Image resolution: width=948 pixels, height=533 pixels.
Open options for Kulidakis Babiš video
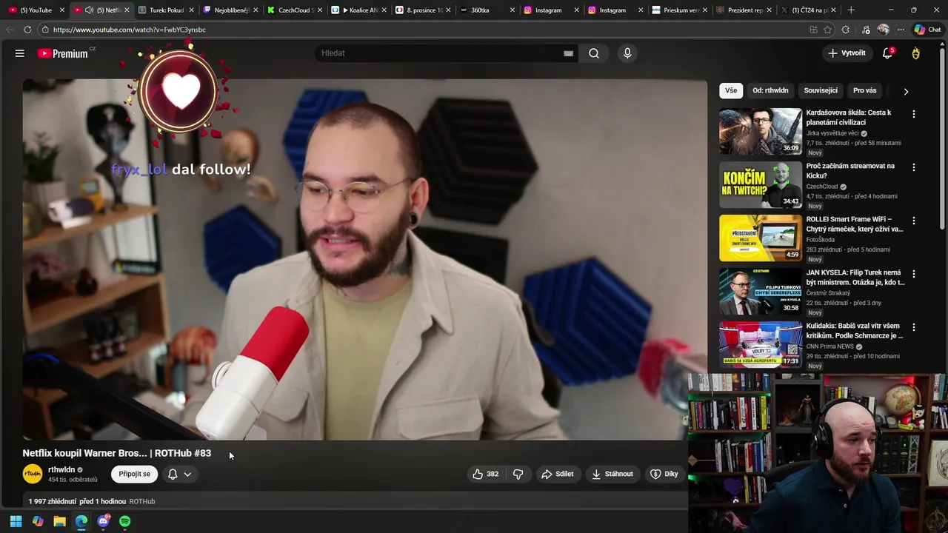tap(913, 327)
